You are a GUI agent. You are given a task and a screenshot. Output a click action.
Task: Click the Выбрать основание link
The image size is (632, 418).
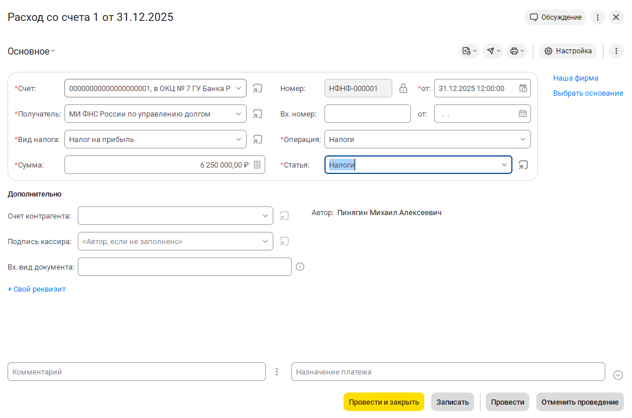tap(587, 93)
